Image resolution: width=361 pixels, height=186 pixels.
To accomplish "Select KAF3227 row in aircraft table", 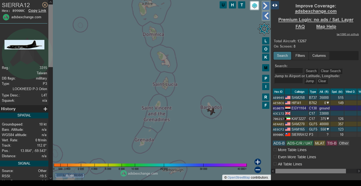I will point(317,119).
